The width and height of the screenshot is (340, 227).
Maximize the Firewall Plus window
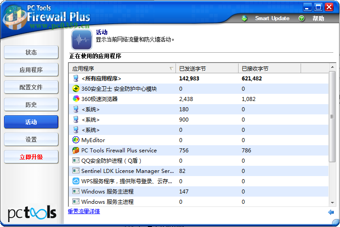[318, 7]
